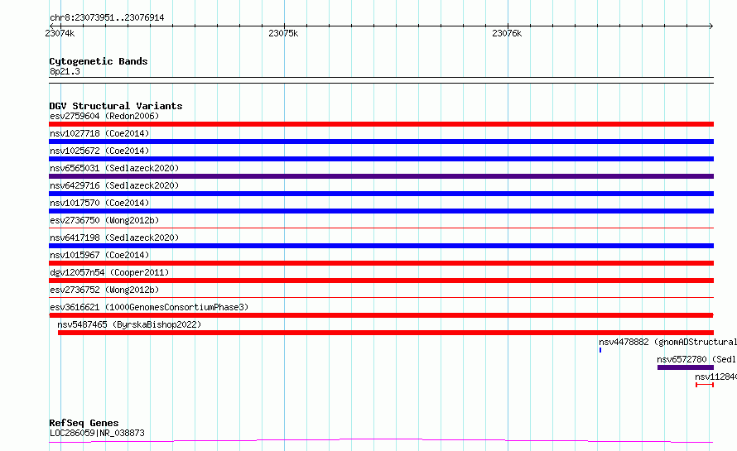Screen dimensions: 737x451
Task: Click the dgv12057n54 (Cooper2011) label
Action: click(x=109, y=272)
